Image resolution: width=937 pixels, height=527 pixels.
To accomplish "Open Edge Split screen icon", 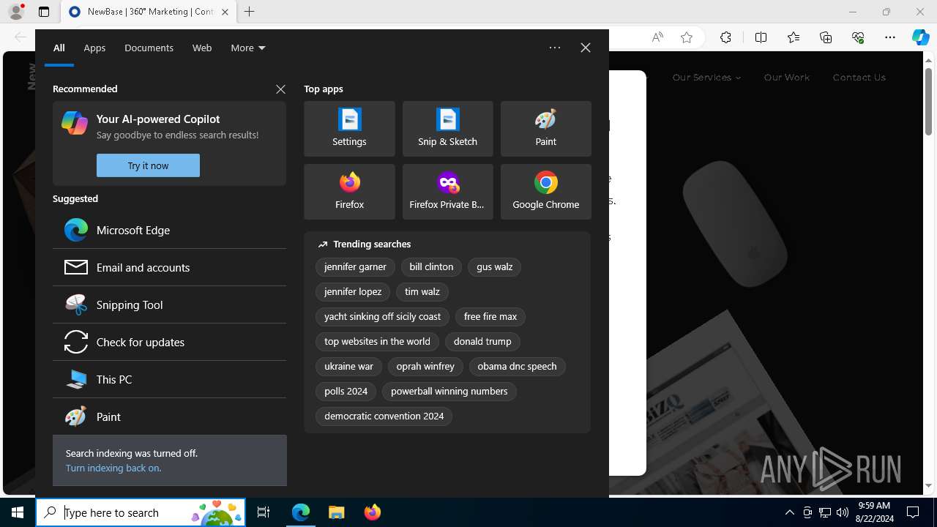I will tap(761, 37).
